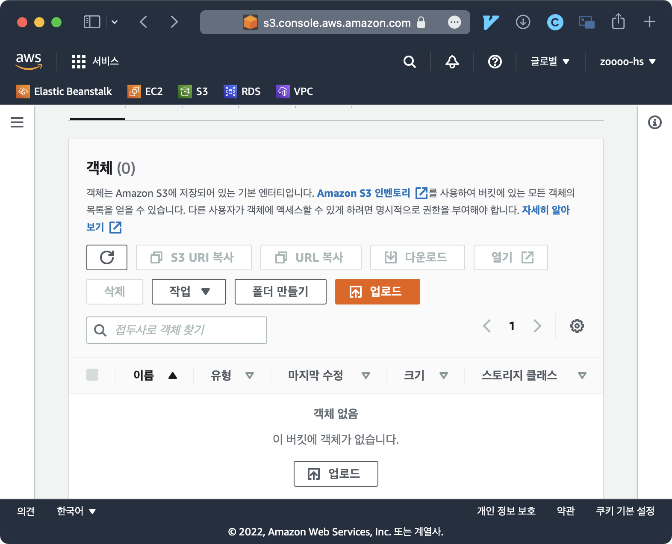Open the info panel icon on right
Screen dimensions: 672x544
pyautogui.click(x=654, y=122)
